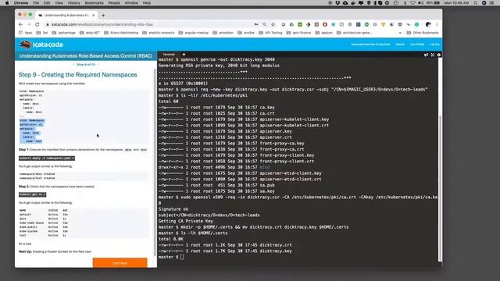Screen dimensions: 500x281
Task: Open the Search link in Katacoda header
Action: click(400, 44)
